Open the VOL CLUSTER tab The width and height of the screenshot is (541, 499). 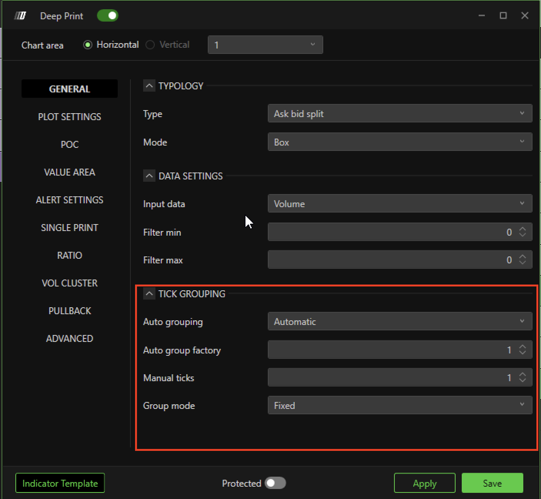[x=70, y=283]
